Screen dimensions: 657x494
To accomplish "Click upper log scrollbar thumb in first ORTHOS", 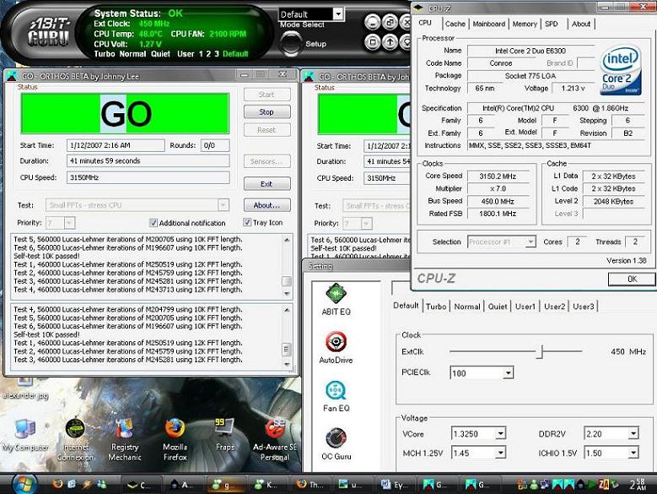I will 287,280.
